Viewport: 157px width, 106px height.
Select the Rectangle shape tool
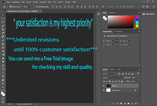click(3, 76)
